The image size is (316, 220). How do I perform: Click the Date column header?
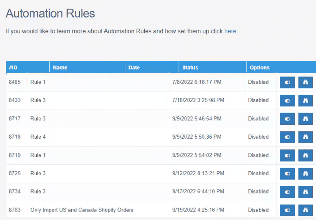(134, 68)
